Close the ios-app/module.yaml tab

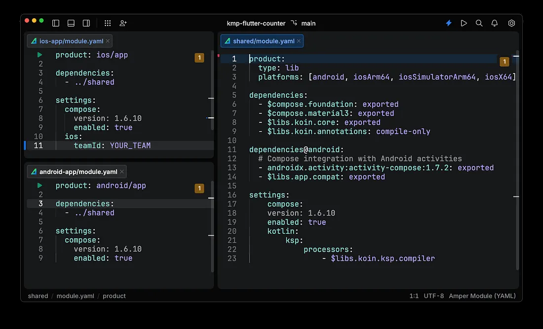tap(108, 41)
